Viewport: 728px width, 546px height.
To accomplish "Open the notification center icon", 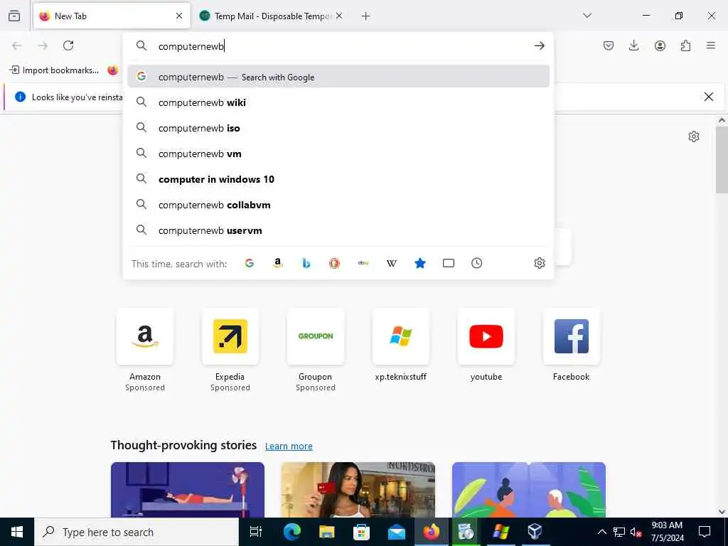I will (705, 532).
